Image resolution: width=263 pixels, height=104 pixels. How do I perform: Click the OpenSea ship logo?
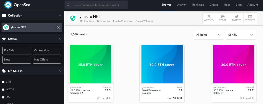click(x=8, y=5)
